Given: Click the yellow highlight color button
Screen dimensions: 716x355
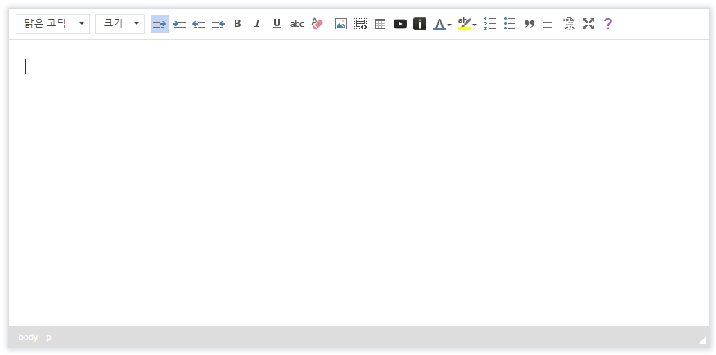Looking at the screenshot, I should pos(464,24).
